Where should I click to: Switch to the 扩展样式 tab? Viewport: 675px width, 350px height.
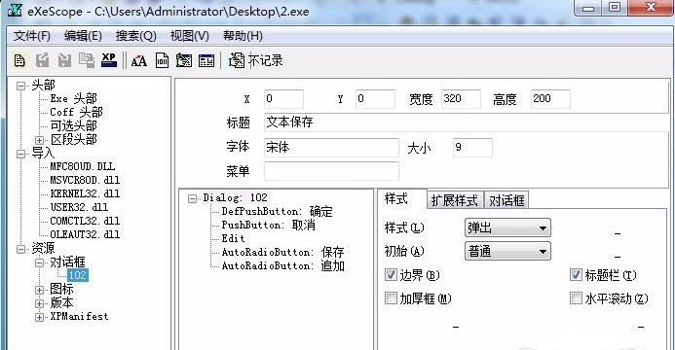point(455,200)
